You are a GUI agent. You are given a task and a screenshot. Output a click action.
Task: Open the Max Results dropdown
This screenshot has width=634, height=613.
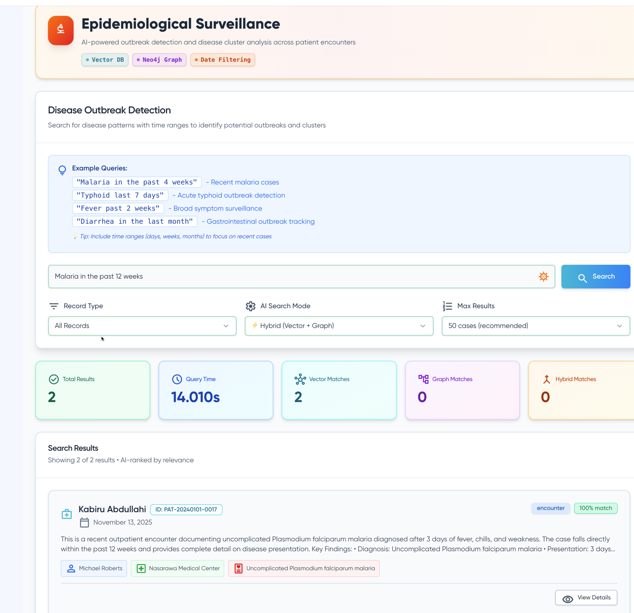click(535, 326)
